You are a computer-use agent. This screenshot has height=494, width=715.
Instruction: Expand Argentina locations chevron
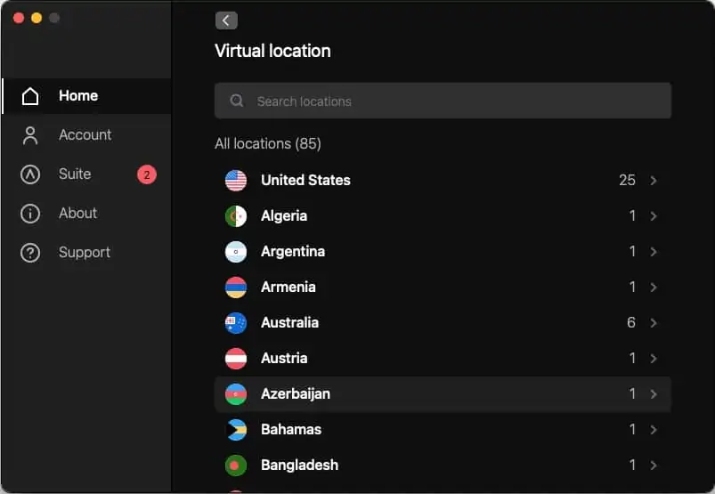point(654,252)
